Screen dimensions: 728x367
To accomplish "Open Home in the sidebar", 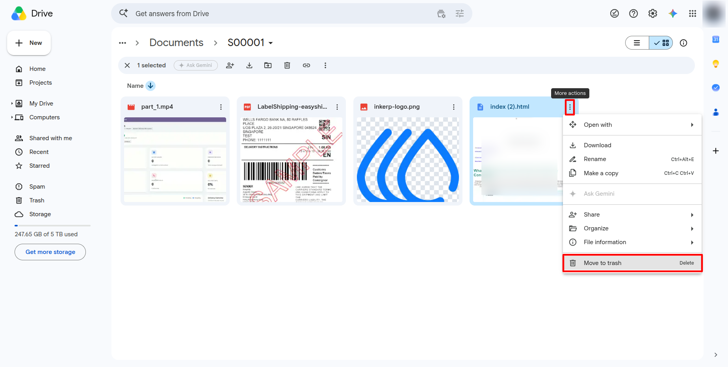I will [x=37, y=69].
